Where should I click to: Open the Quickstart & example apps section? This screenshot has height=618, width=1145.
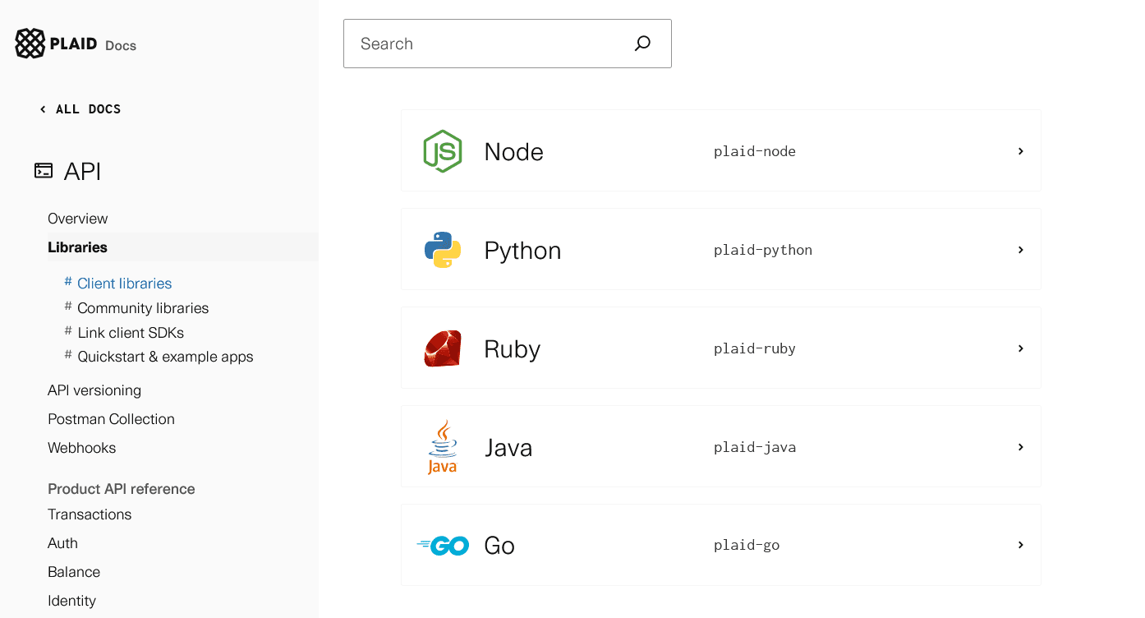164,356
